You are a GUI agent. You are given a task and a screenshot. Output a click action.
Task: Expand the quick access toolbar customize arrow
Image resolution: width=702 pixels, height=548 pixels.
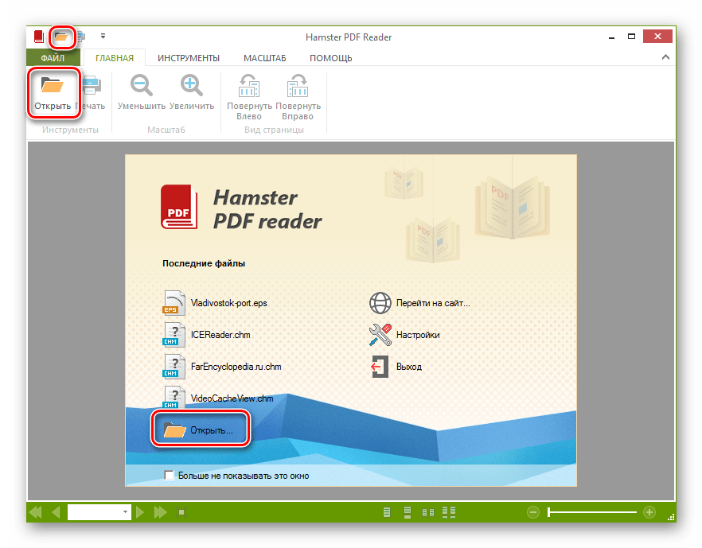[103, 36]
